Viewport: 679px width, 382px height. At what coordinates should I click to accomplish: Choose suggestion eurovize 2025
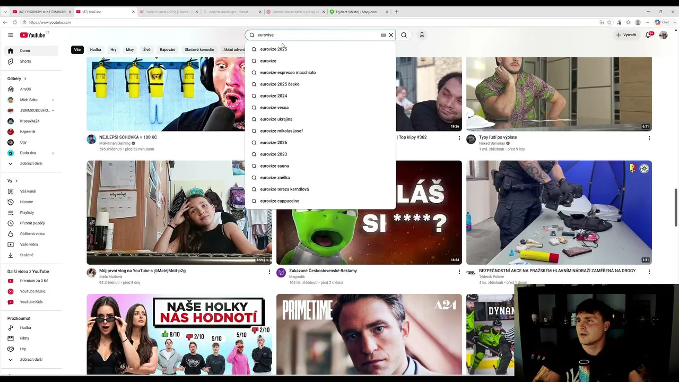(320, 49)
